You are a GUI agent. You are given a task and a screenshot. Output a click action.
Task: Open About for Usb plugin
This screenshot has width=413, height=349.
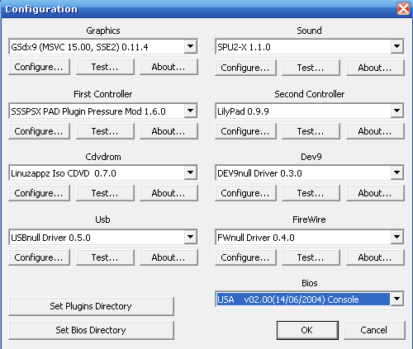pyautogui.click(x=169, y=257)
